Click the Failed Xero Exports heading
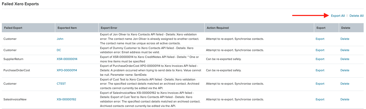 (x=20, y=4)
